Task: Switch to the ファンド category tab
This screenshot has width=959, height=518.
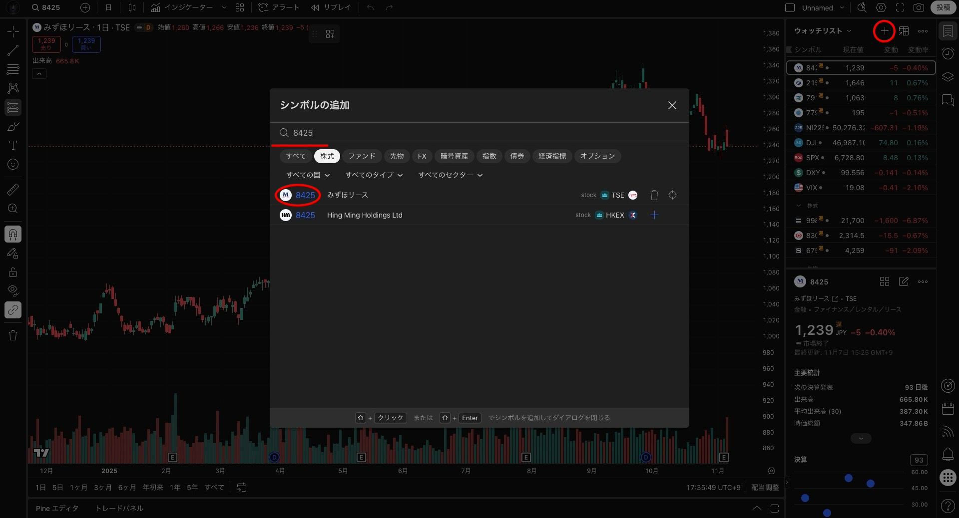Action: 362,156
